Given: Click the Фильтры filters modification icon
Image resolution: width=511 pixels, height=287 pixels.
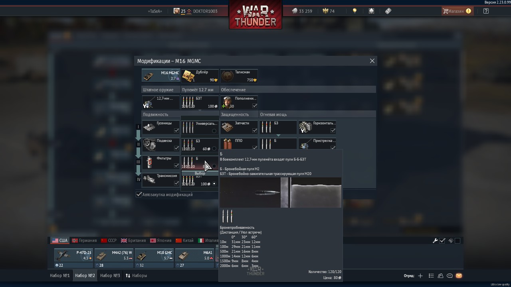Looking at the screenshot, I should pos(149,162).
